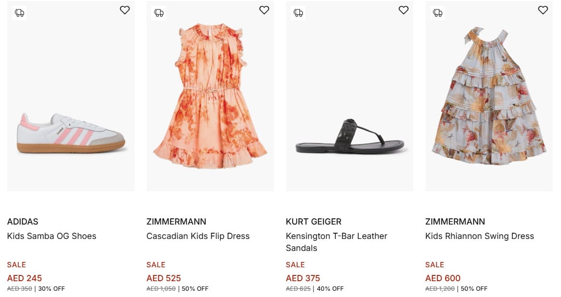
Task: Go to Kensington T-Bar Leather Sandals page
Action: pyautogui.click(x=336, y=242)
